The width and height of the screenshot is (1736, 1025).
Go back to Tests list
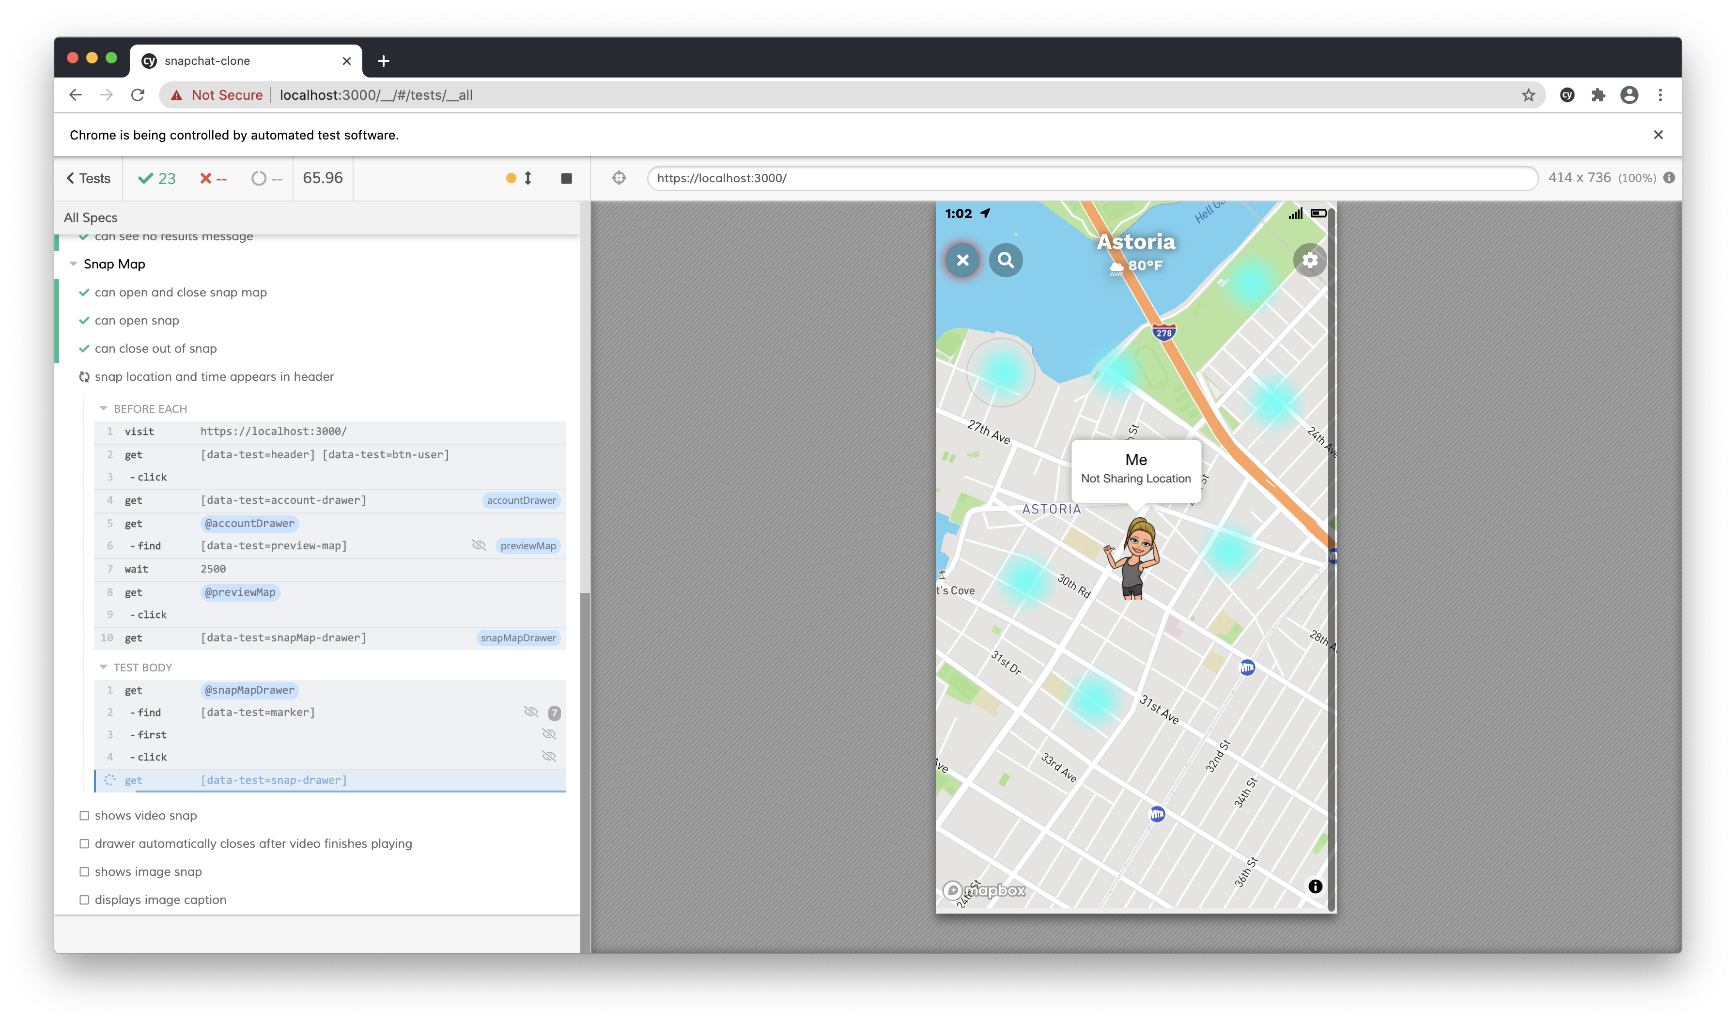click(88, 178)
